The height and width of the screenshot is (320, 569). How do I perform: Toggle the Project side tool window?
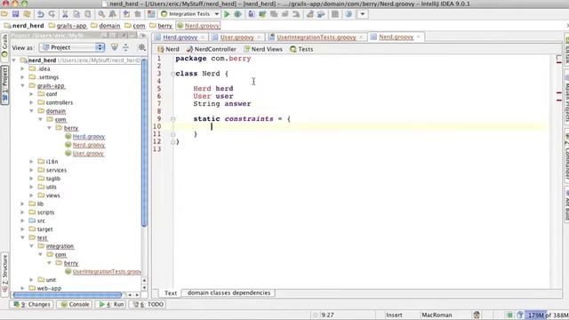4,85
